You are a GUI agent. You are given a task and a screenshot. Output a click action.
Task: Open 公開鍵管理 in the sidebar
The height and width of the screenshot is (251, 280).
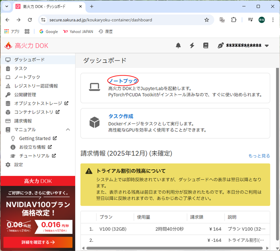pyautogui.click(x=38, y=95)
